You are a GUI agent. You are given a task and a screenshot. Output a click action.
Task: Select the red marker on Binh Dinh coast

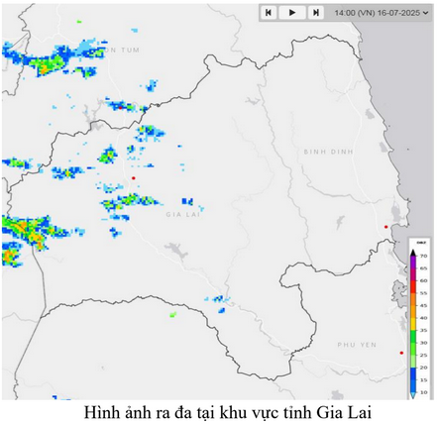point(385,227)
